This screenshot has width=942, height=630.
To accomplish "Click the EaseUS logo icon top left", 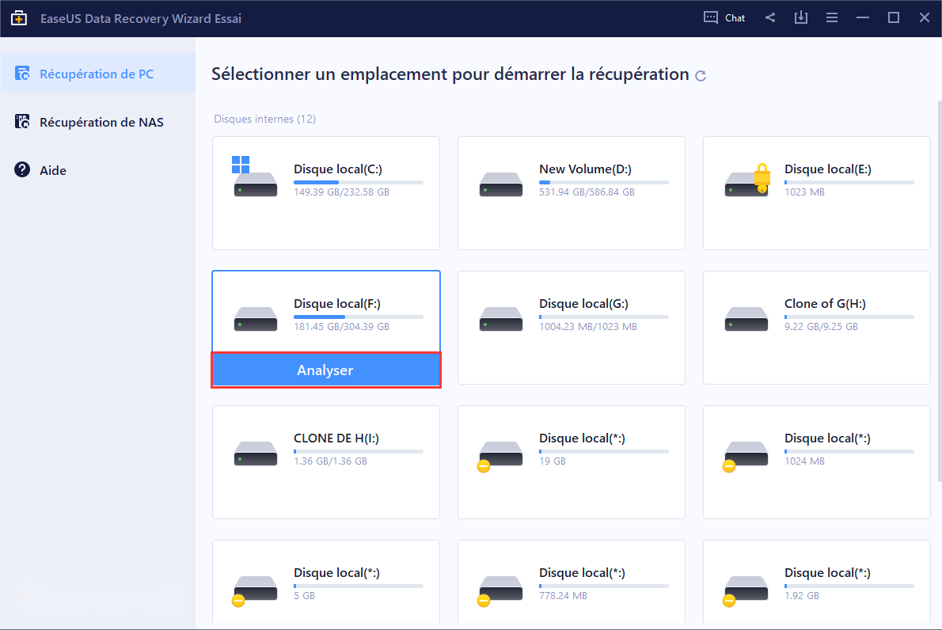I will tap(18, 17).
